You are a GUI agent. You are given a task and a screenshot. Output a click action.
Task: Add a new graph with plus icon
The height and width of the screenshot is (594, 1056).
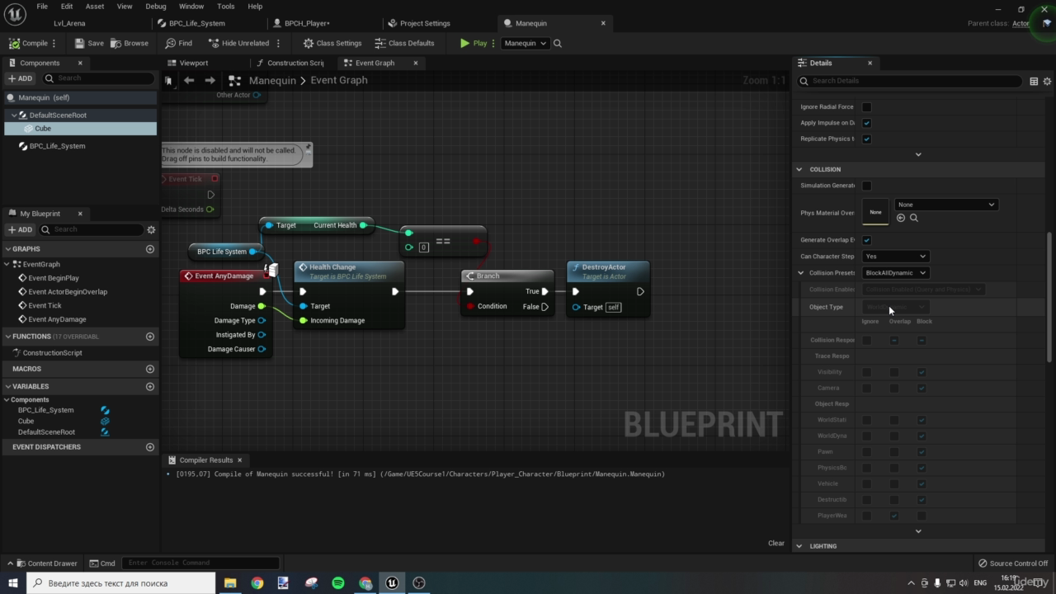pos(150,249)
